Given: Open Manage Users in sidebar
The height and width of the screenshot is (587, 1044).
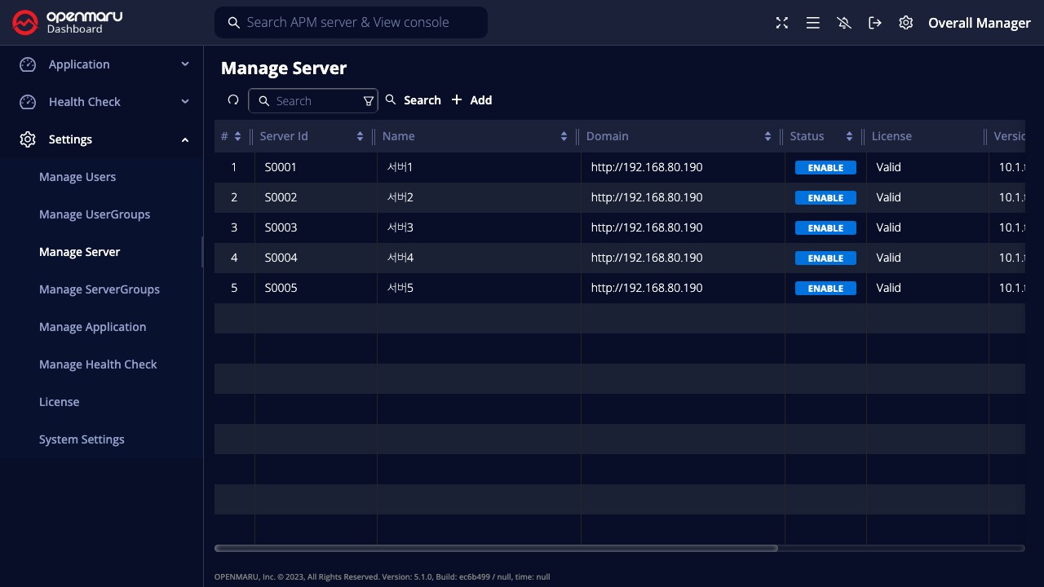Looking at the screenshot, I should click(x=77, y=177).
